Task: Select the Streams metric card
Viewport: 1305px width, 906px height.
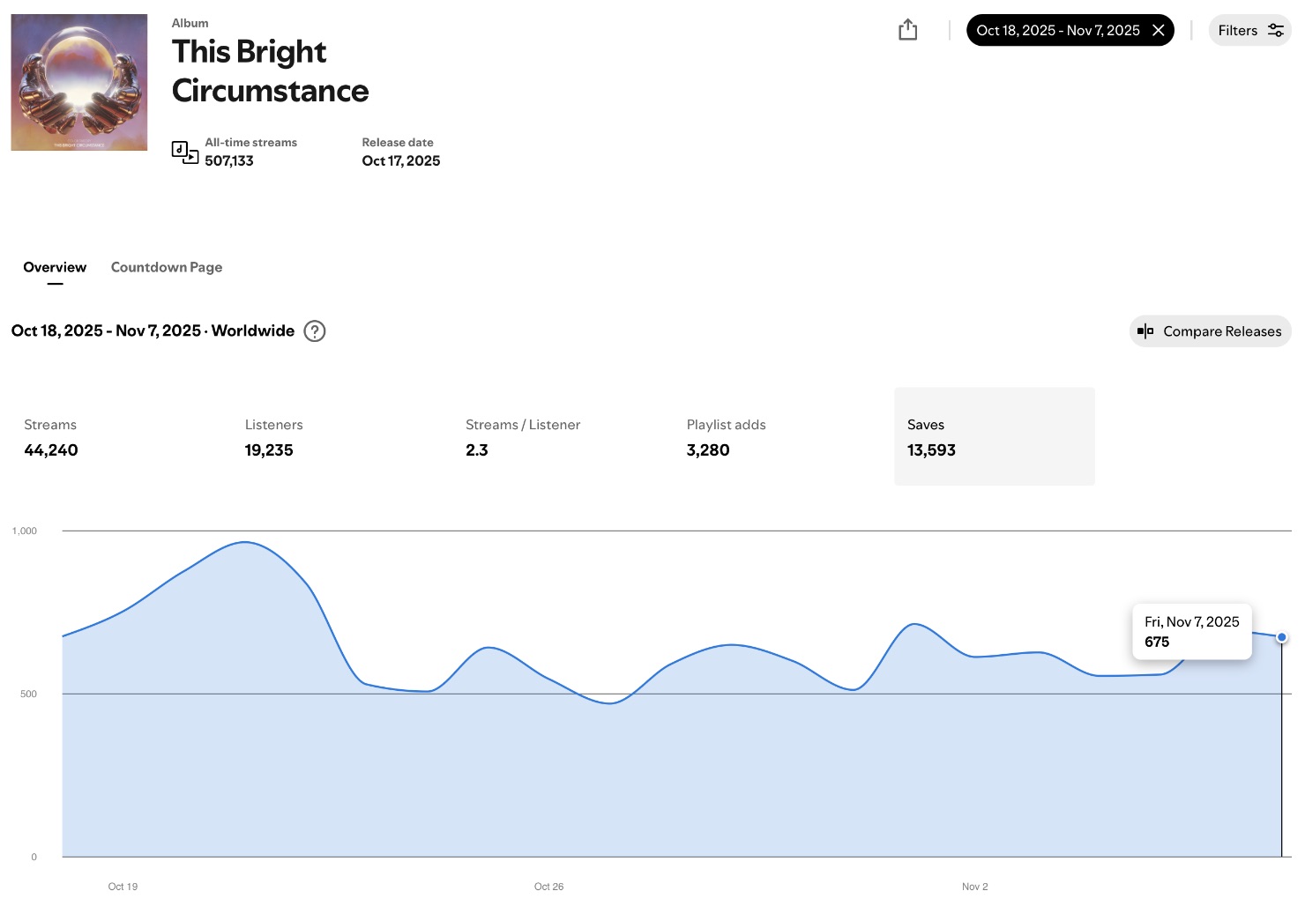Action: [51, 437]
